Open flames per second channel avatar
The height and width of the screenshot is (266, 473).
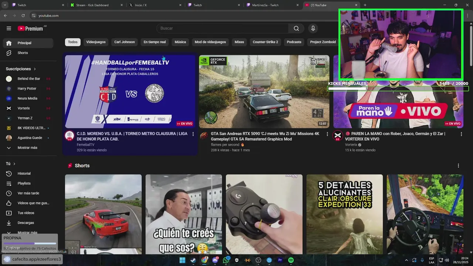(204, 136)
